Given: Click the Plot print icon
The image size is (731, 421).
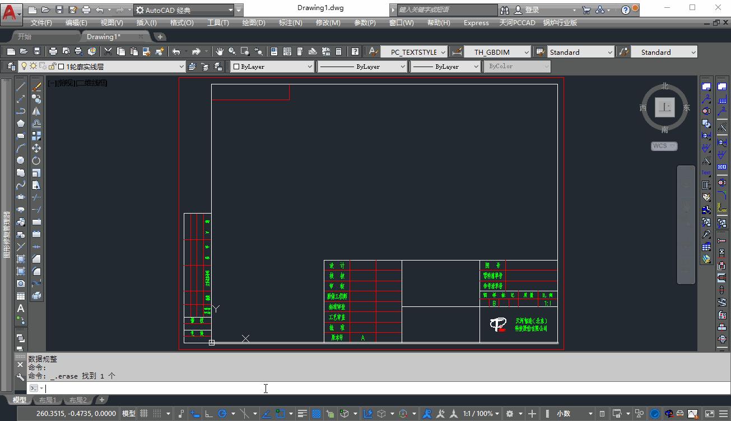Looking at the screenshot, I should 53,51.
